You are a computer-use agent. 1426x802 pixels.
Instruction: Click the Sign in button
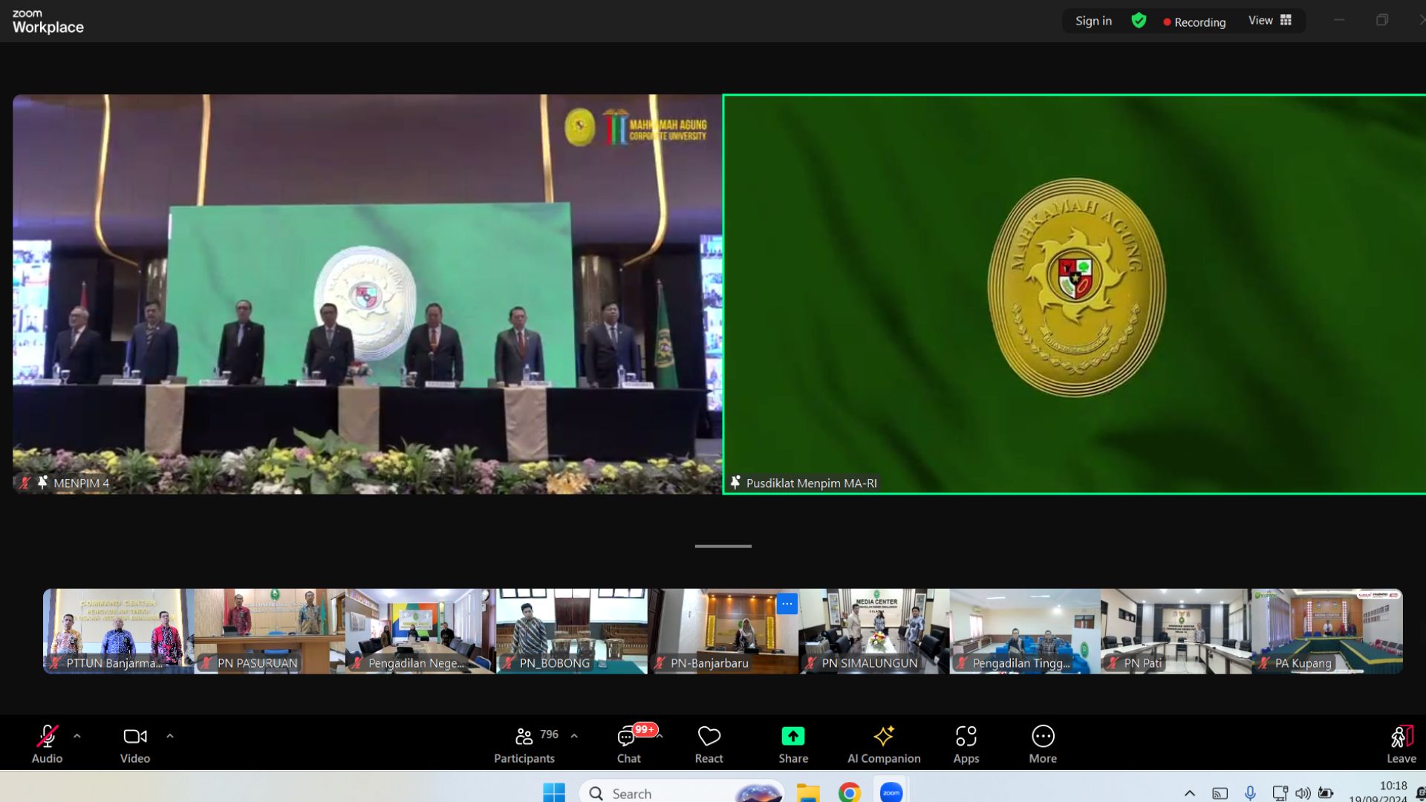pyautogui.click(x=1093, y=21)
